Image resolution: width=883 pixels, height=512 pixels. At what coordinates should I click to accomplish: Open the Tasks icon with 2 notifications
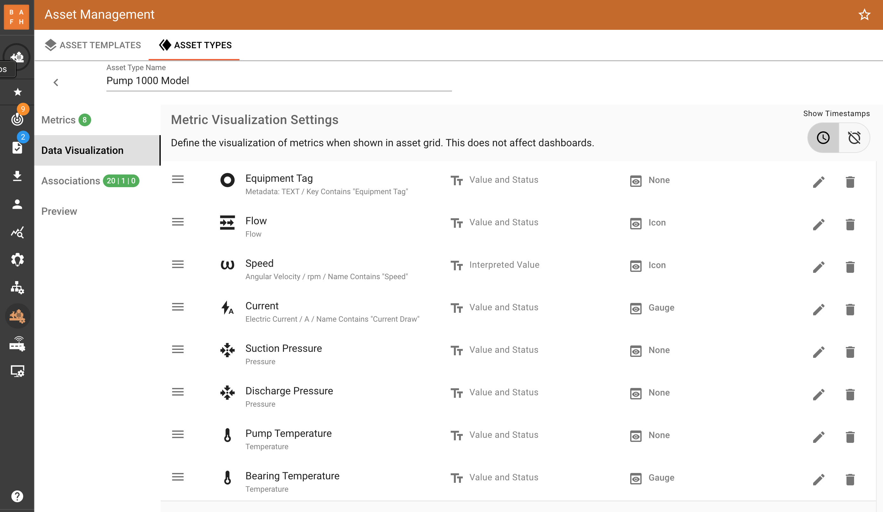[x=17, y=148]
